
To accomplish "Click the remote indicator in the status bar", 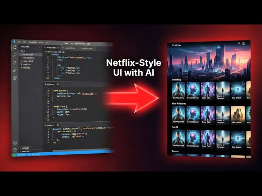I will (14, 155).
